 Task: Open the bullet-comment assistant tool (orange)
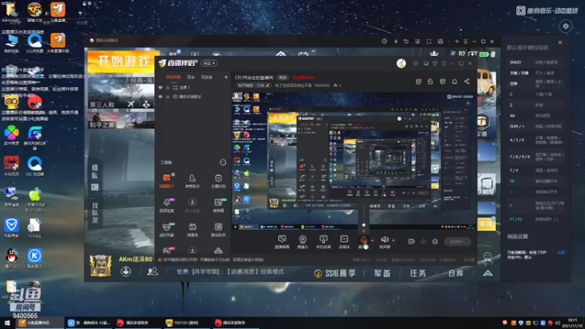pos(167,181)
